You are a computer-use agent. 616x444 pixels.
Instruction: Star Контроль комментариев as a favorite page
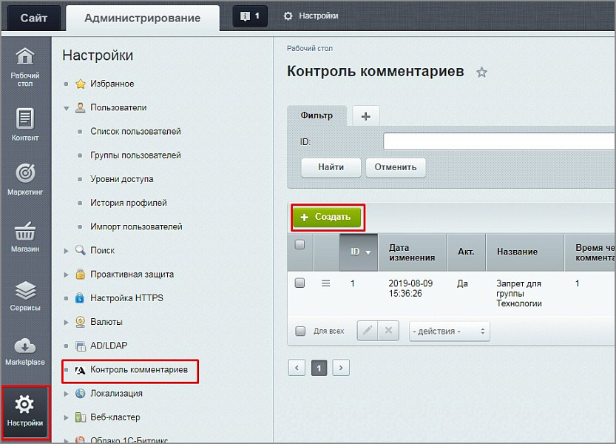481,72
